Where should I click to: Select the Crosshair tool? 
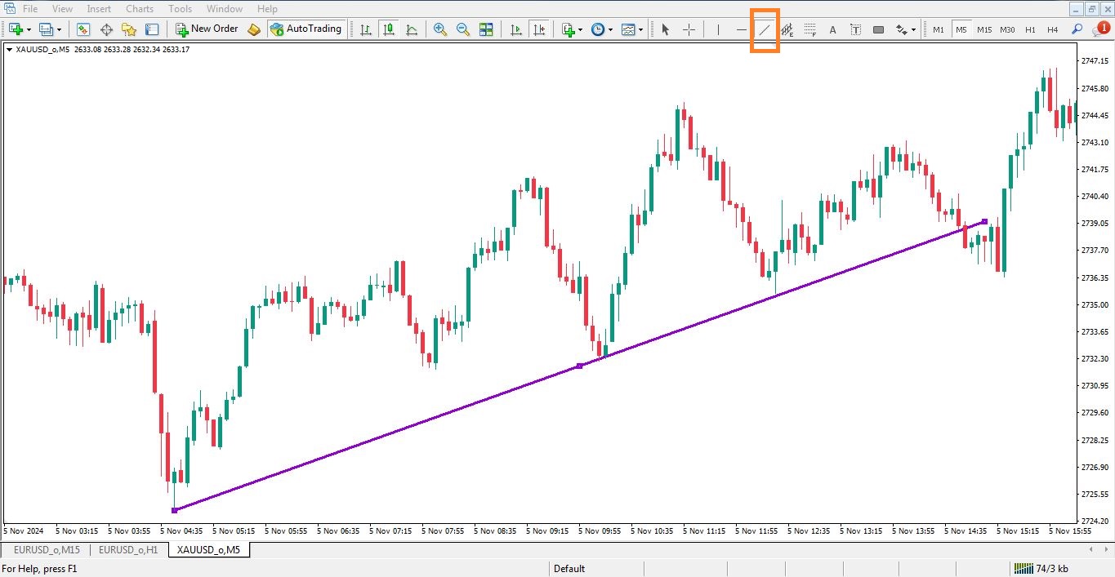coord(689,29)
